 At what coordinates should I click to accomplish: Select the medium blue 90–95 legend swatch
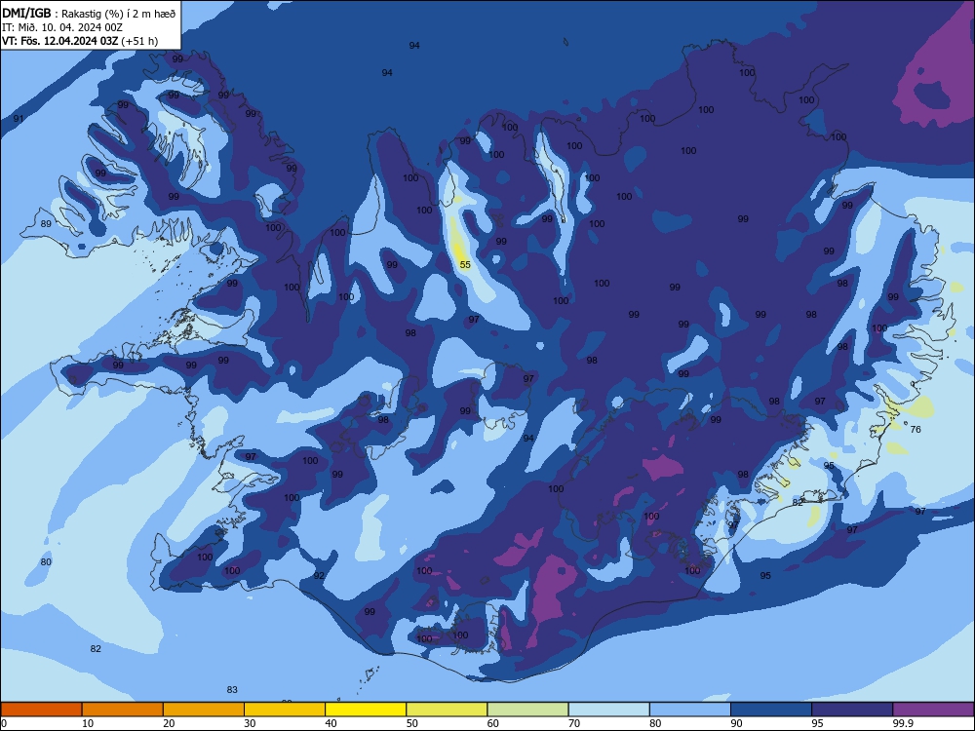pyautogui.click(x=771, y=710)
